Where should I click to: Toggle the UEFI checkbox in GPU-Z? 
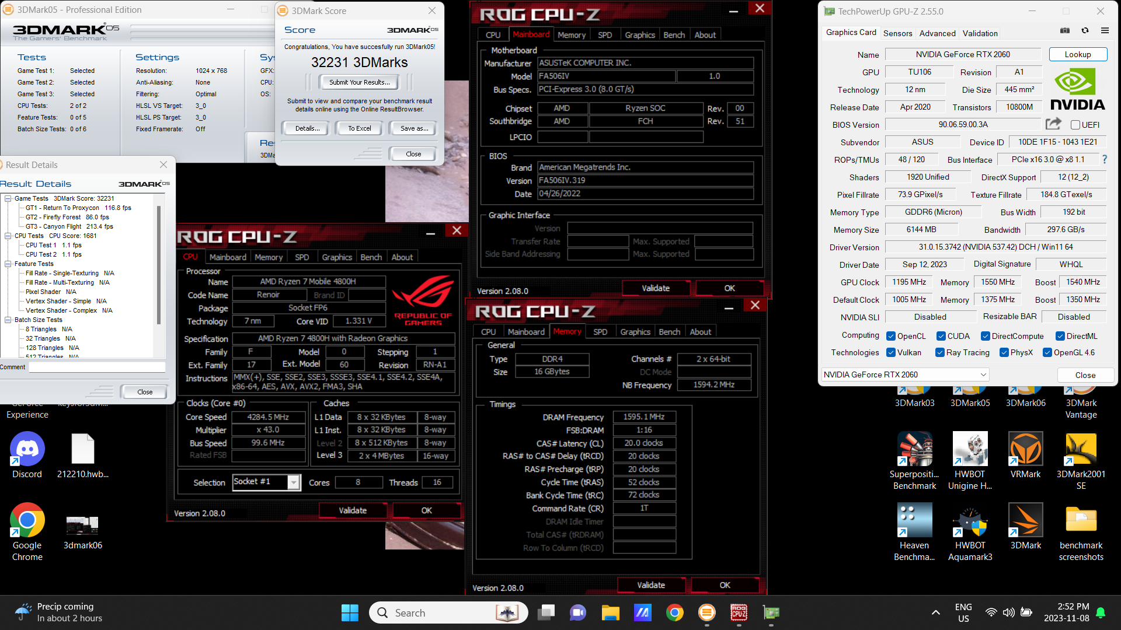click(x=1075, y=125)
